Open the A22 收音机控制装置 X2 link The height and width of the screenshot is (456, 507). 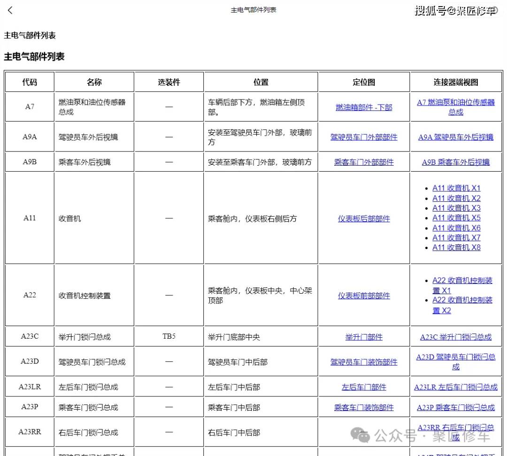462,305
